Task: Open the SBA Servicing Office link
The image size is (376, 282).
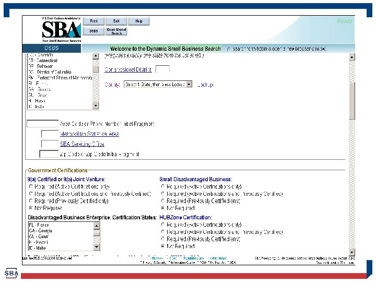Action: click(82, 144)
